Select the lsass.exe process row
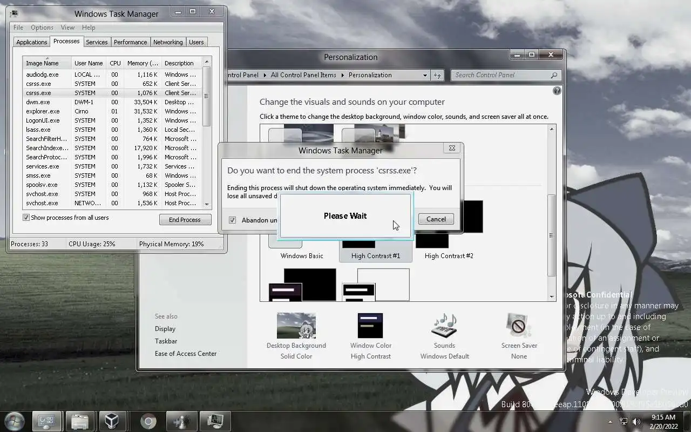Viewport: 691px width, 432px height. [x=112, y=130]
